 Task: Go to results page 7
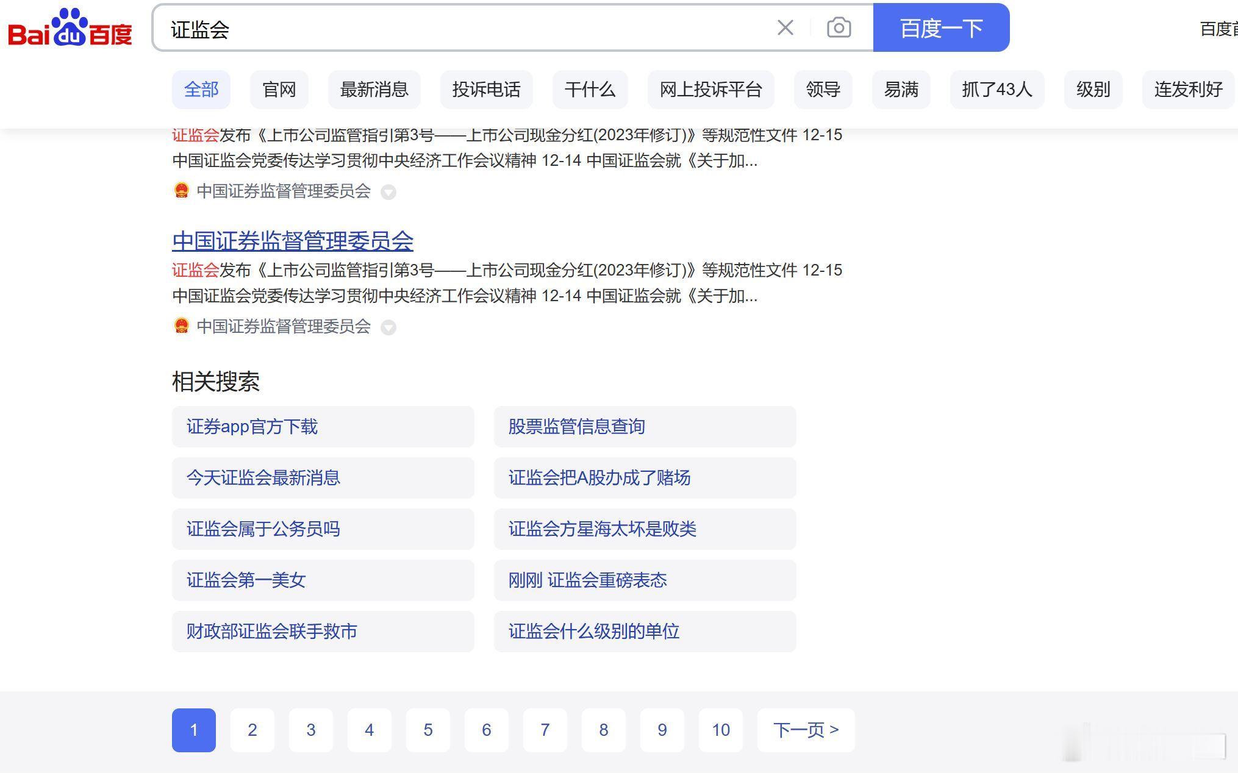tap(545, 730)
